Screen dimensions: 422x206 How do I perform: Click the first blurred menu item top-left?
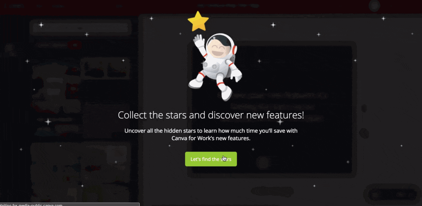tap(16, 6)
